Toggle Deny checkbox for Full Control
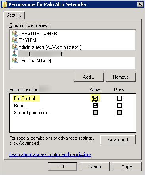The height and width of the screenshot is (175, 145). [x=119, y=98]
